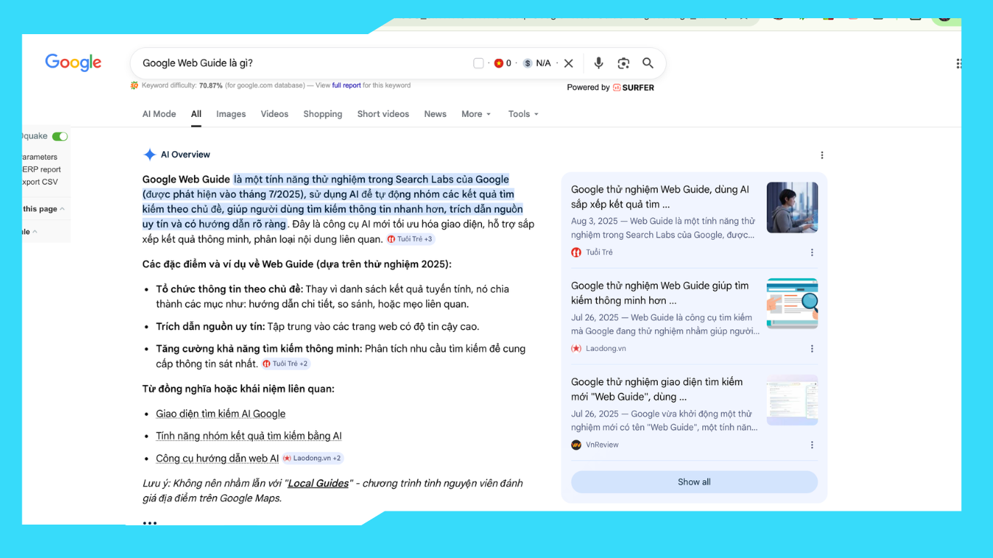This screenshot has width=993, height=558.
Task: Open Google Lens image search icon
Action: click(623, 63)
